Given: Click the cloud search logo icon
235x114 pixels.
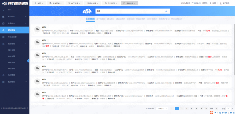Looking at the screenshot, I should 87,11.
